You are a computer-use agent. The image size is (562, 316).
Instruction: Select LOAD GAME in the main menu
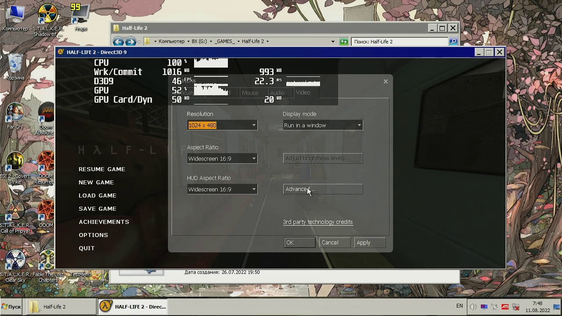97,196
